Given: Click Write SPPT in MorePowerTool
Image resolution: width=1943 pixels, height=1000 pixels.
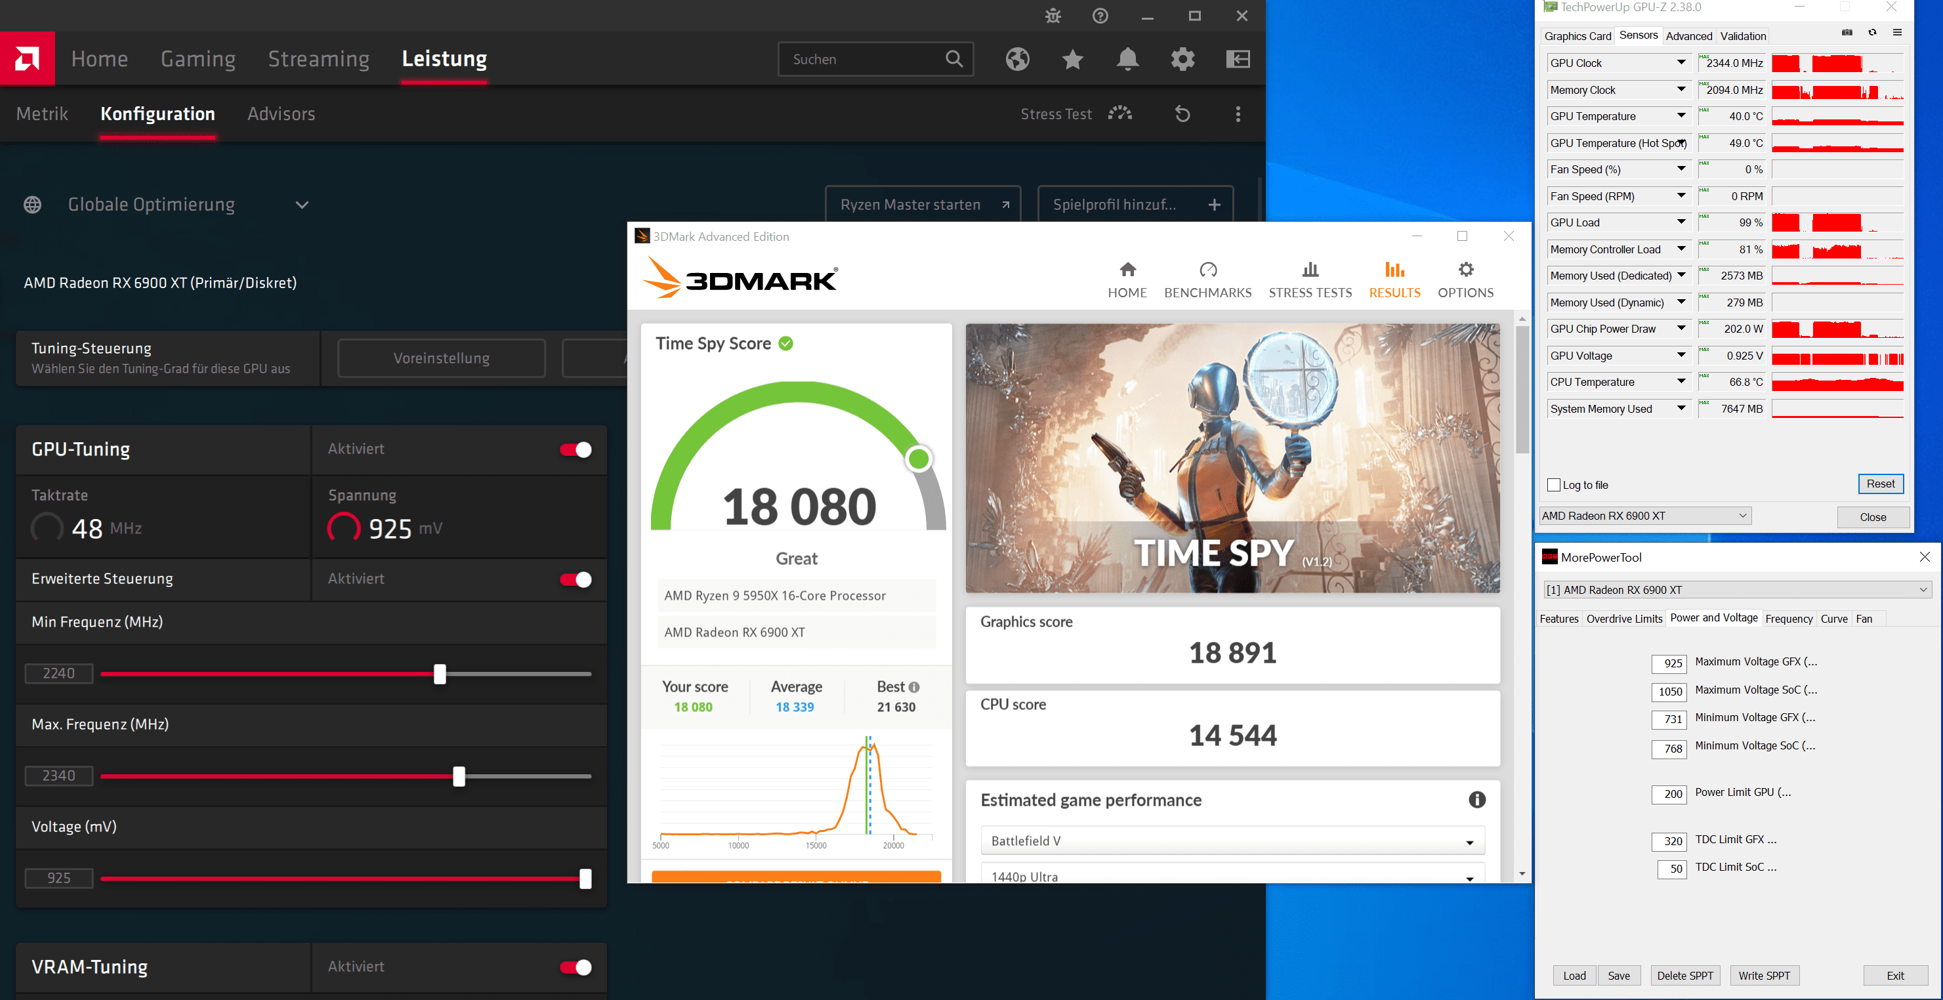Looking at the screenshot, I should (1763, 975).
